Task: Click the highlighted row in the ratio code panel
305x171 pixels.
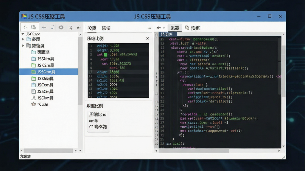Action: (118, 72)
